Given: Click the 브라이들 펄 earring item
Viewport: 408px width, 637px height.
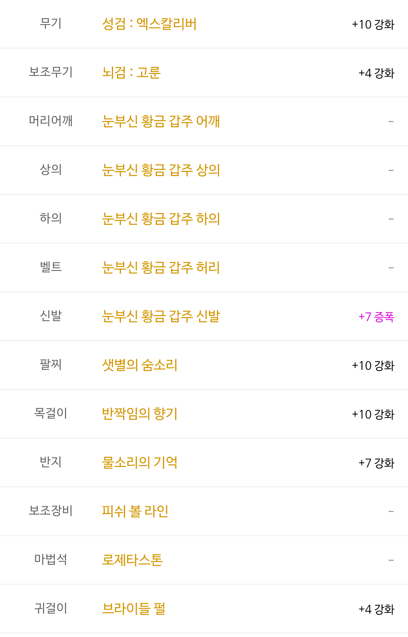Looking at the screenshot, I should coord(134,609).
